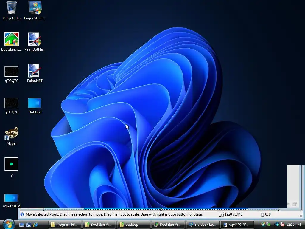Click the muted volume tray icon
This screenshot has width=305, height=229.
pyautogui.click(x=282, y=224)
